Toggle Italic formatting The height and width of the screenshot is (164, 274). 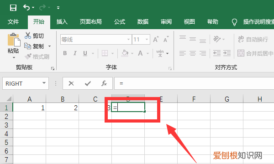tap(75, 53)
